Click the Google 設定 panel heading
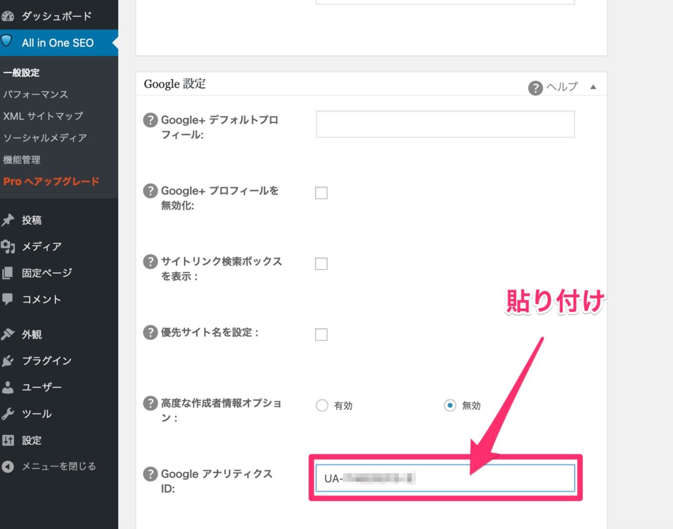The width and height of the screenshot is (673, 529). tap(175, 84)
